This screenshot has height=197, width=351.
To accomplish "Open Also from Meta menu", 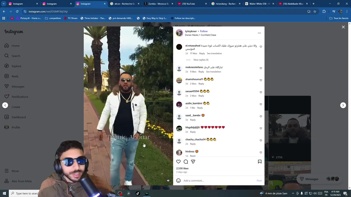I will (x=18, y=181).
